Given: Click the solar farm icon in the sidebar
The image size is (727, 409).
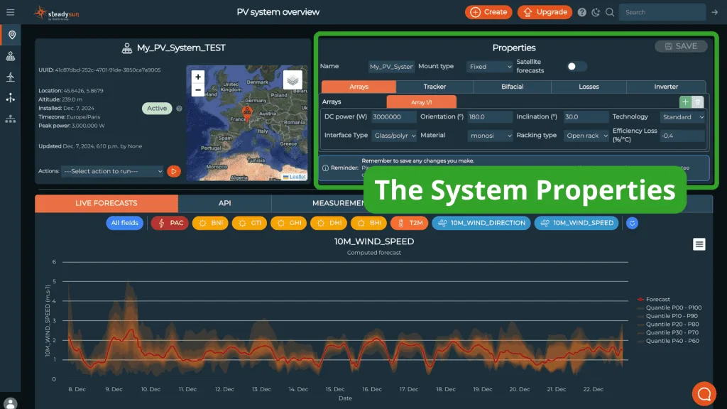Looking at the screenshot, I should (x=11, y=57).
